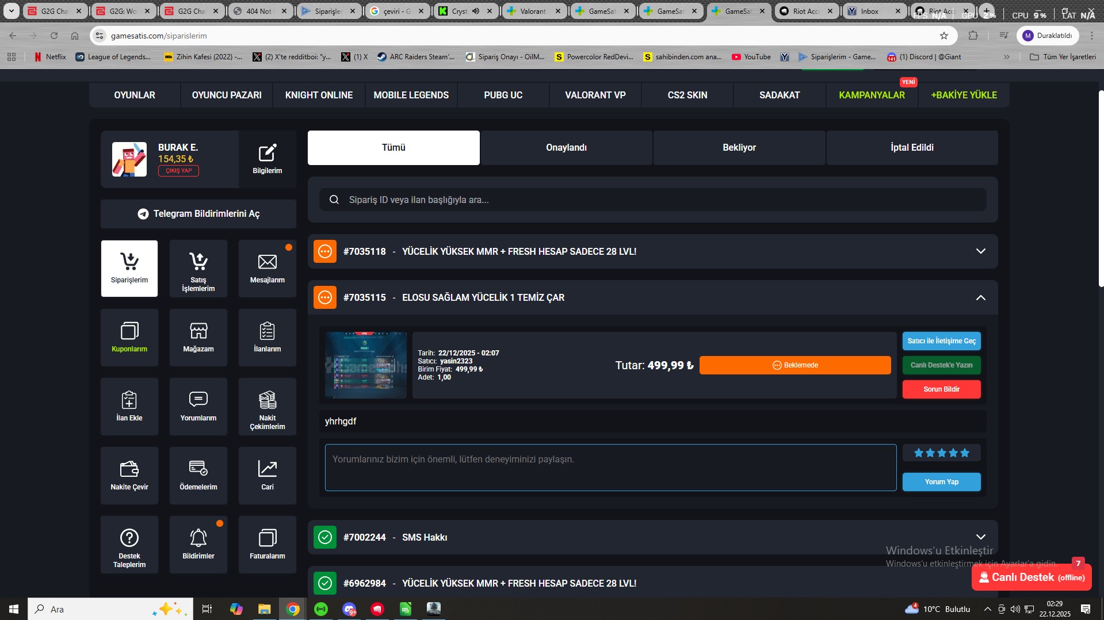Click the review comment text area
The height and width of the screenshot is (620, 1104).
[x=610, y=468]
